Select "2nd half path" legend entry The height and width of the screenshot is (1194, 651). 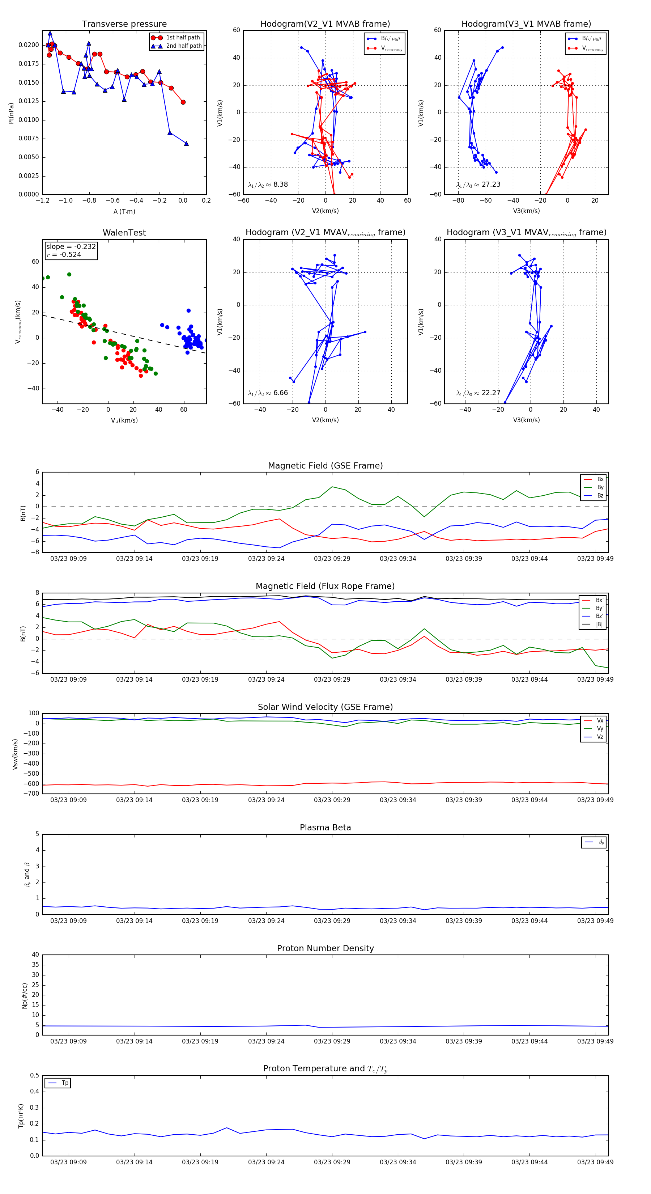(176, 46)
